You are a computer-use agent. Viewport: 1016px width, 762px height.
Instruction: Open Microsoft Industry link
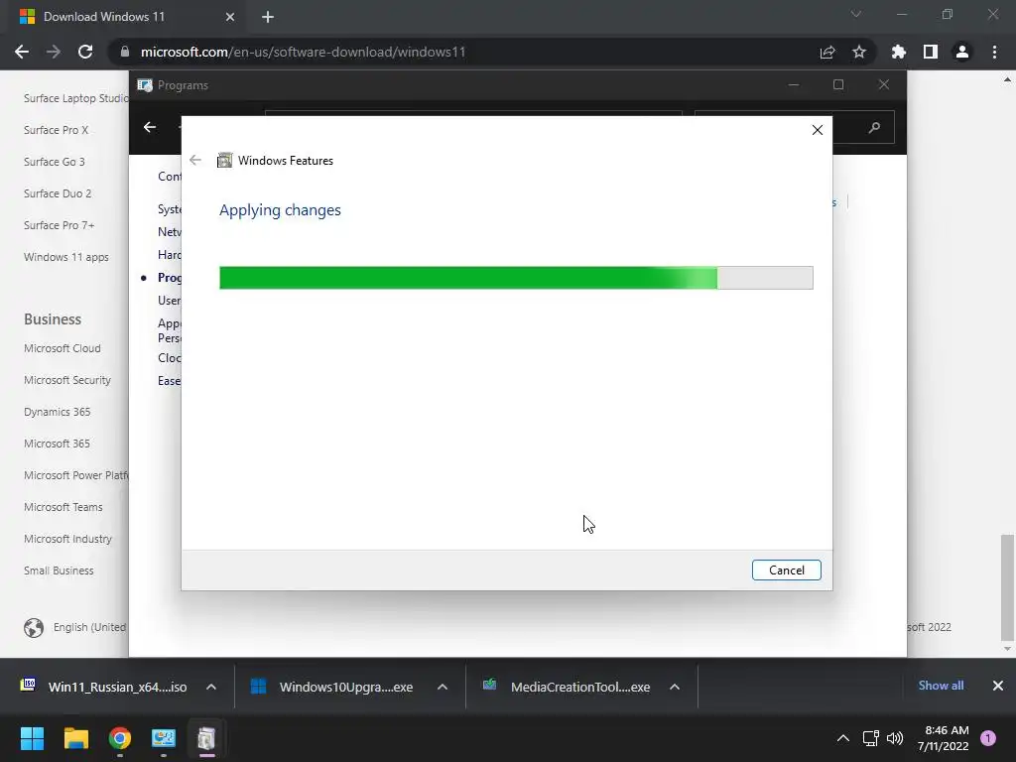coord(67,539)
